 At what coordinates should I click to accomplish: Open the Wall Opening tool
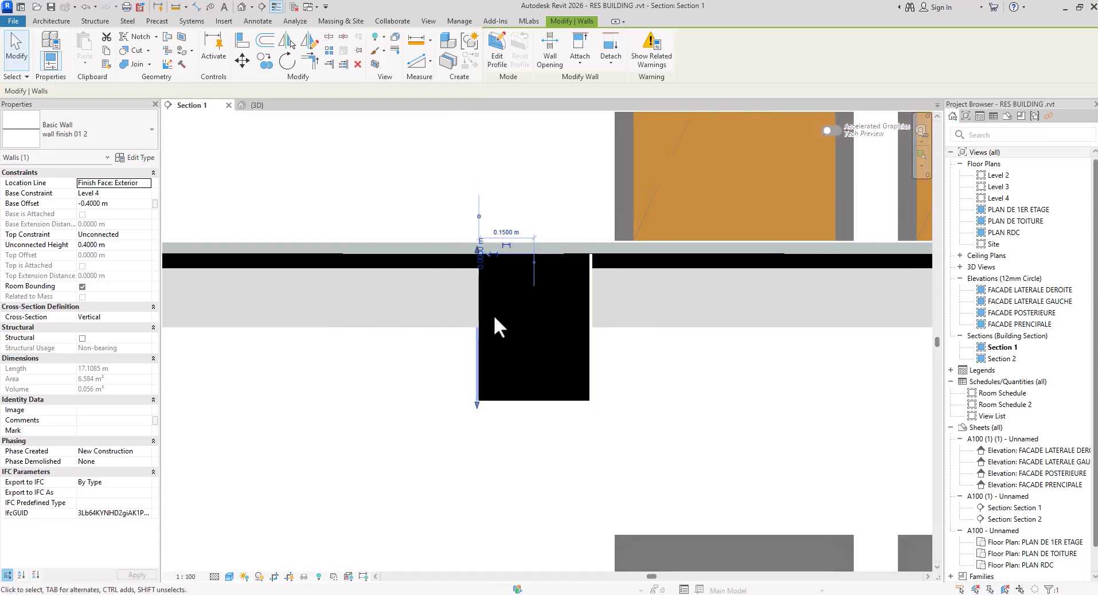[x=549, y=50]
